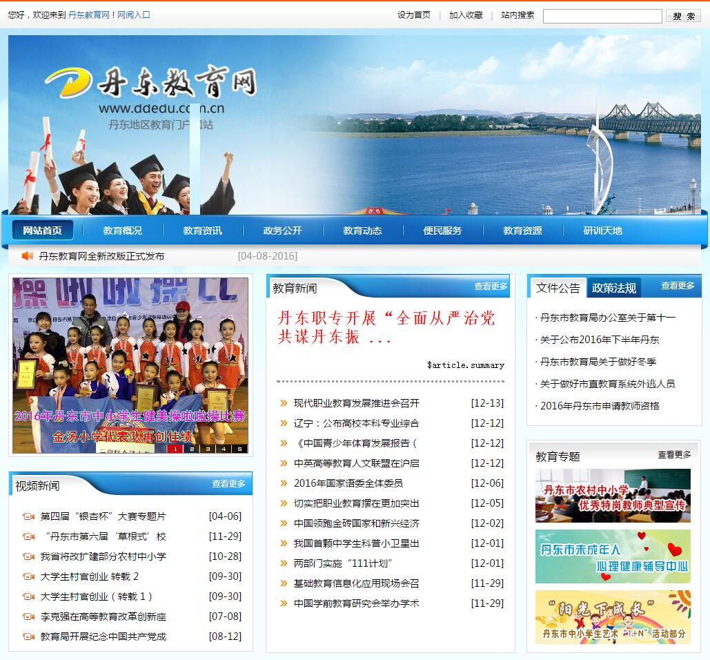The width and height of the screenshot is (710, 660).
Task: Click 设为首页 link in top bar
Action: (414, 15)
